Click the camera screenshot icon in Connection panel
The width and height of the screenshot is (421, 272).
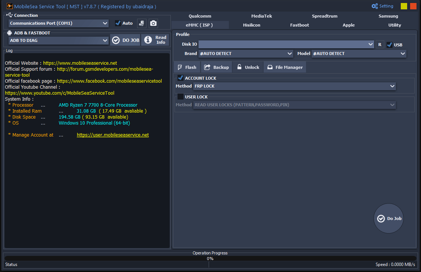point(153,23)
